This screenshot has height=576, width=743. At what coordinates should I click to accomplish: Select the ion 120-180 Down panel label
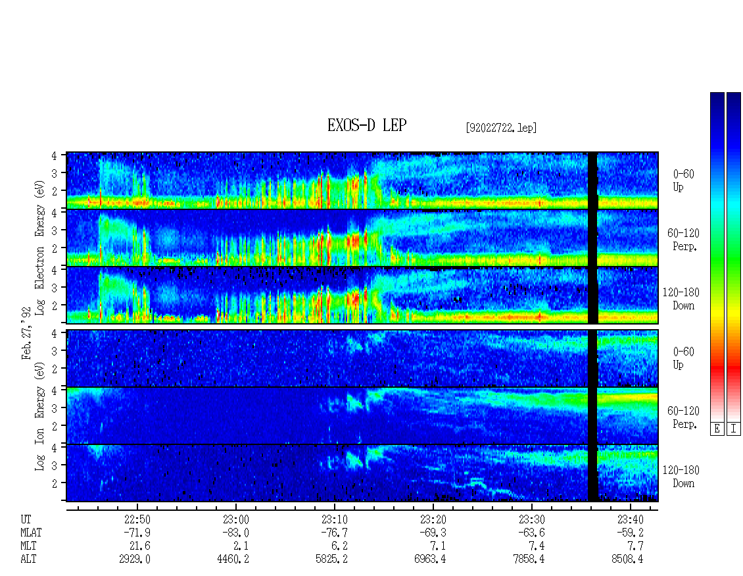pyautogui.click(x=681, y=477)
